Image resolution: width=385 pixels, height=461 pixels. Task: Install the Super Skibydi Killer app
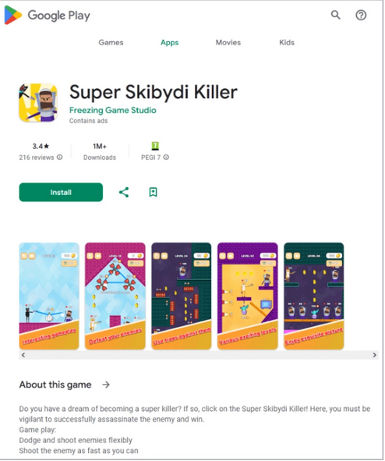[61, 193]
